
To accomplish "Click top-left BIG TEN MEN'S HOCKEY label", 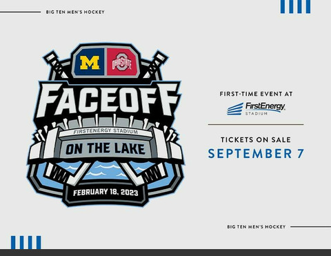I will [75, 12].
